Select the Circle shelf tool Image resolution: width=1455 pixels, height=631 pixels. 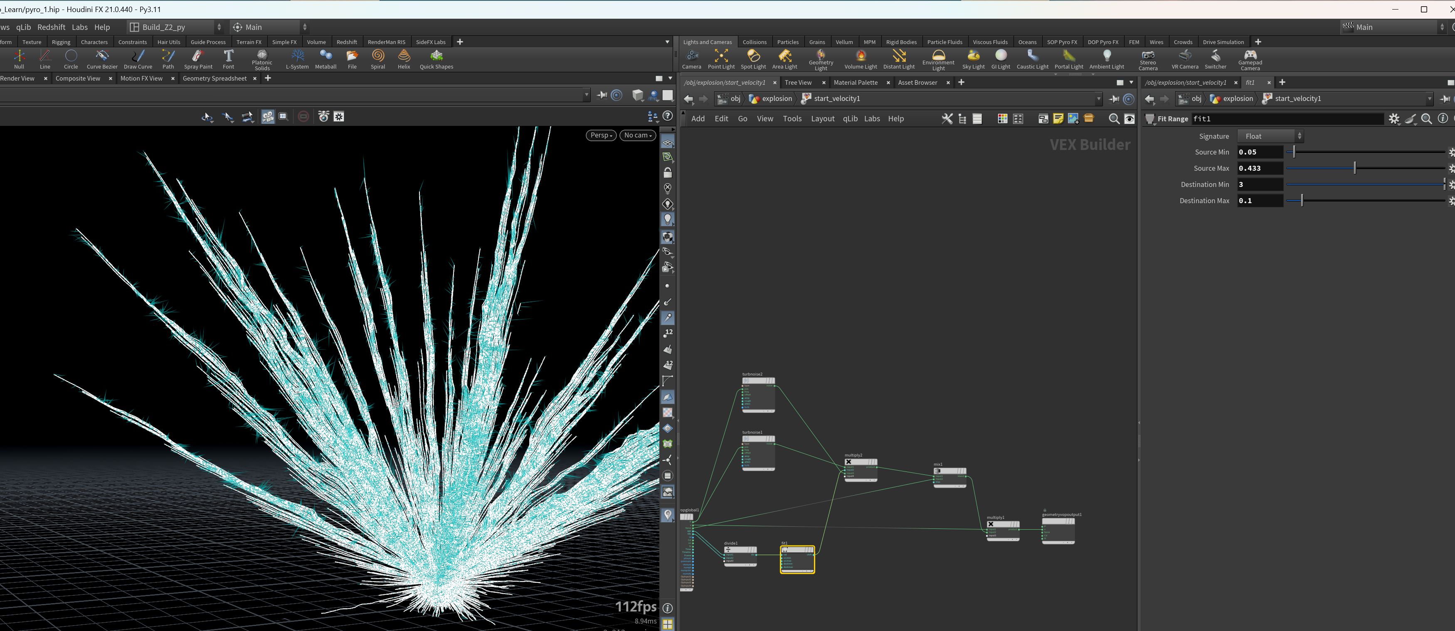coord(71,59)
